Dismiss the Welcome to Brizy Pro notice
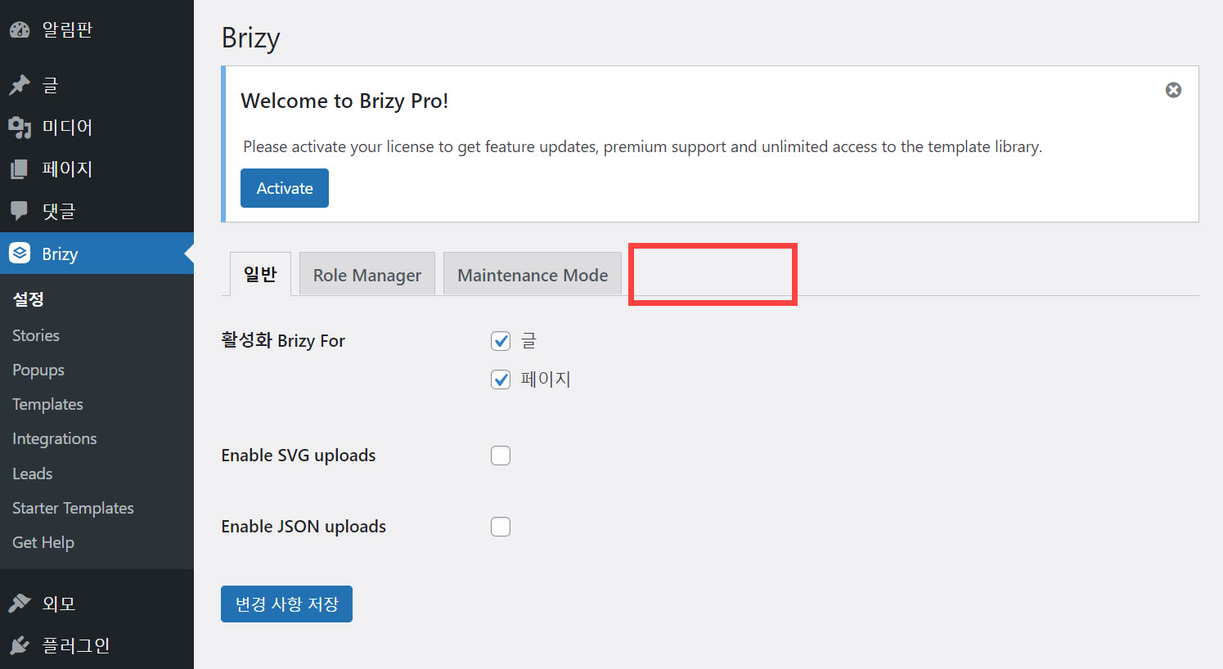 click(x=1173, y=90)
